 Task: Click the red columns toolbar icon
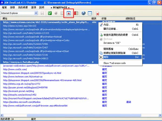click(76, 13)
